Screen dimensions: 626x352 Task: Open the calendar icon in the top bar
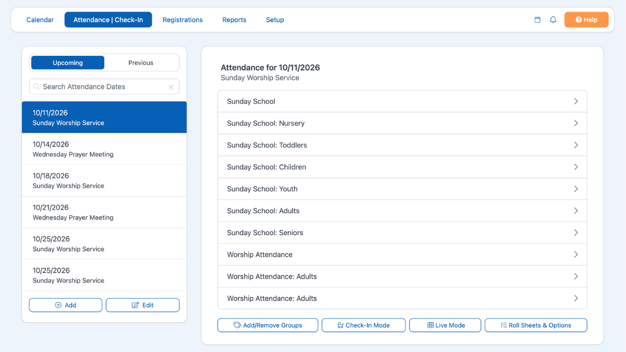click(x=537, y=20)
